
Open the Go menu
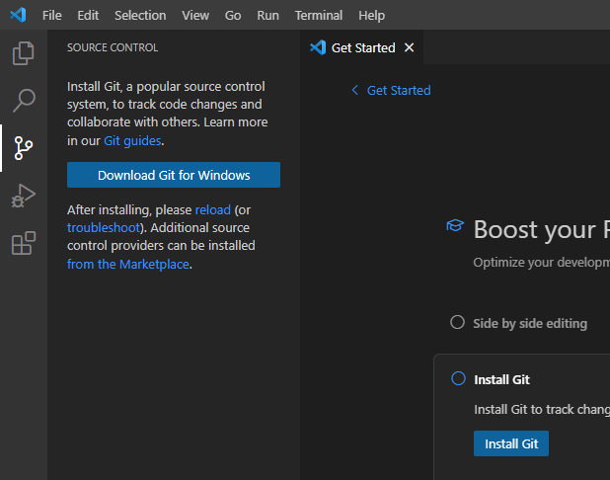233,15
